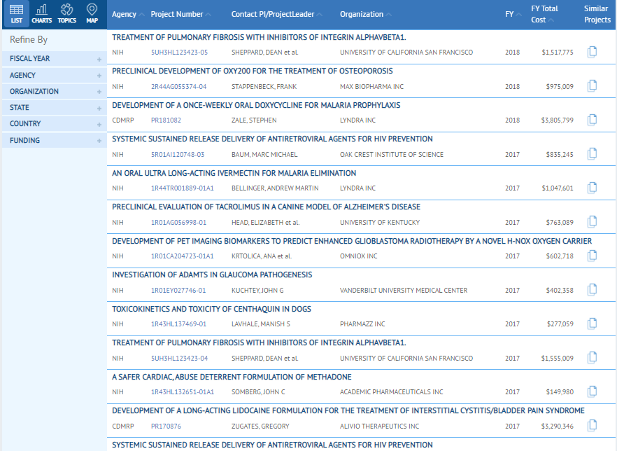The image size is (617, 451).
Task: Sort by Contact PI/ProjectLeader column
Action: coord(276,14)
